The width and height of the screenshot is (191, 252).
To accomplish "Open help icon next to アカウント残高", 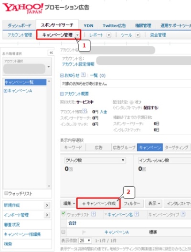I will pos(85,111).
